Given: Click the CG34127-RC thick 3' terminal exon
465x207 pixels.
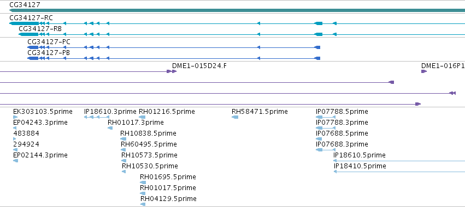Looking at the screenshot, I should (x=24, y=23).
